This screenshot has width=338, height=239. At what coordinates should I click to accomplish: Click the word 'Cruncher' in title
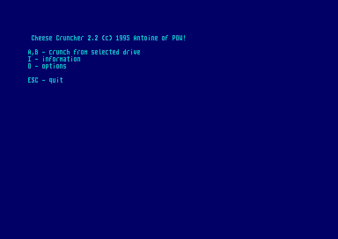(x=70, y=38)
